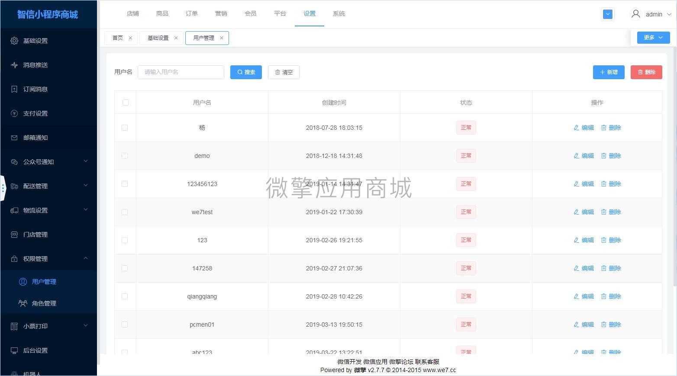Open 基础设置 gear icon in sidebar
The width and height of the screenshot is (677, 376).
14,41
